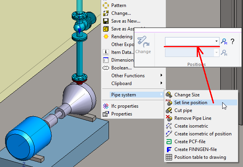The height and width of the screenshot is (167, 243).
Task: Expand the Clipboard submenu arrow
Action: click(161, 83)
